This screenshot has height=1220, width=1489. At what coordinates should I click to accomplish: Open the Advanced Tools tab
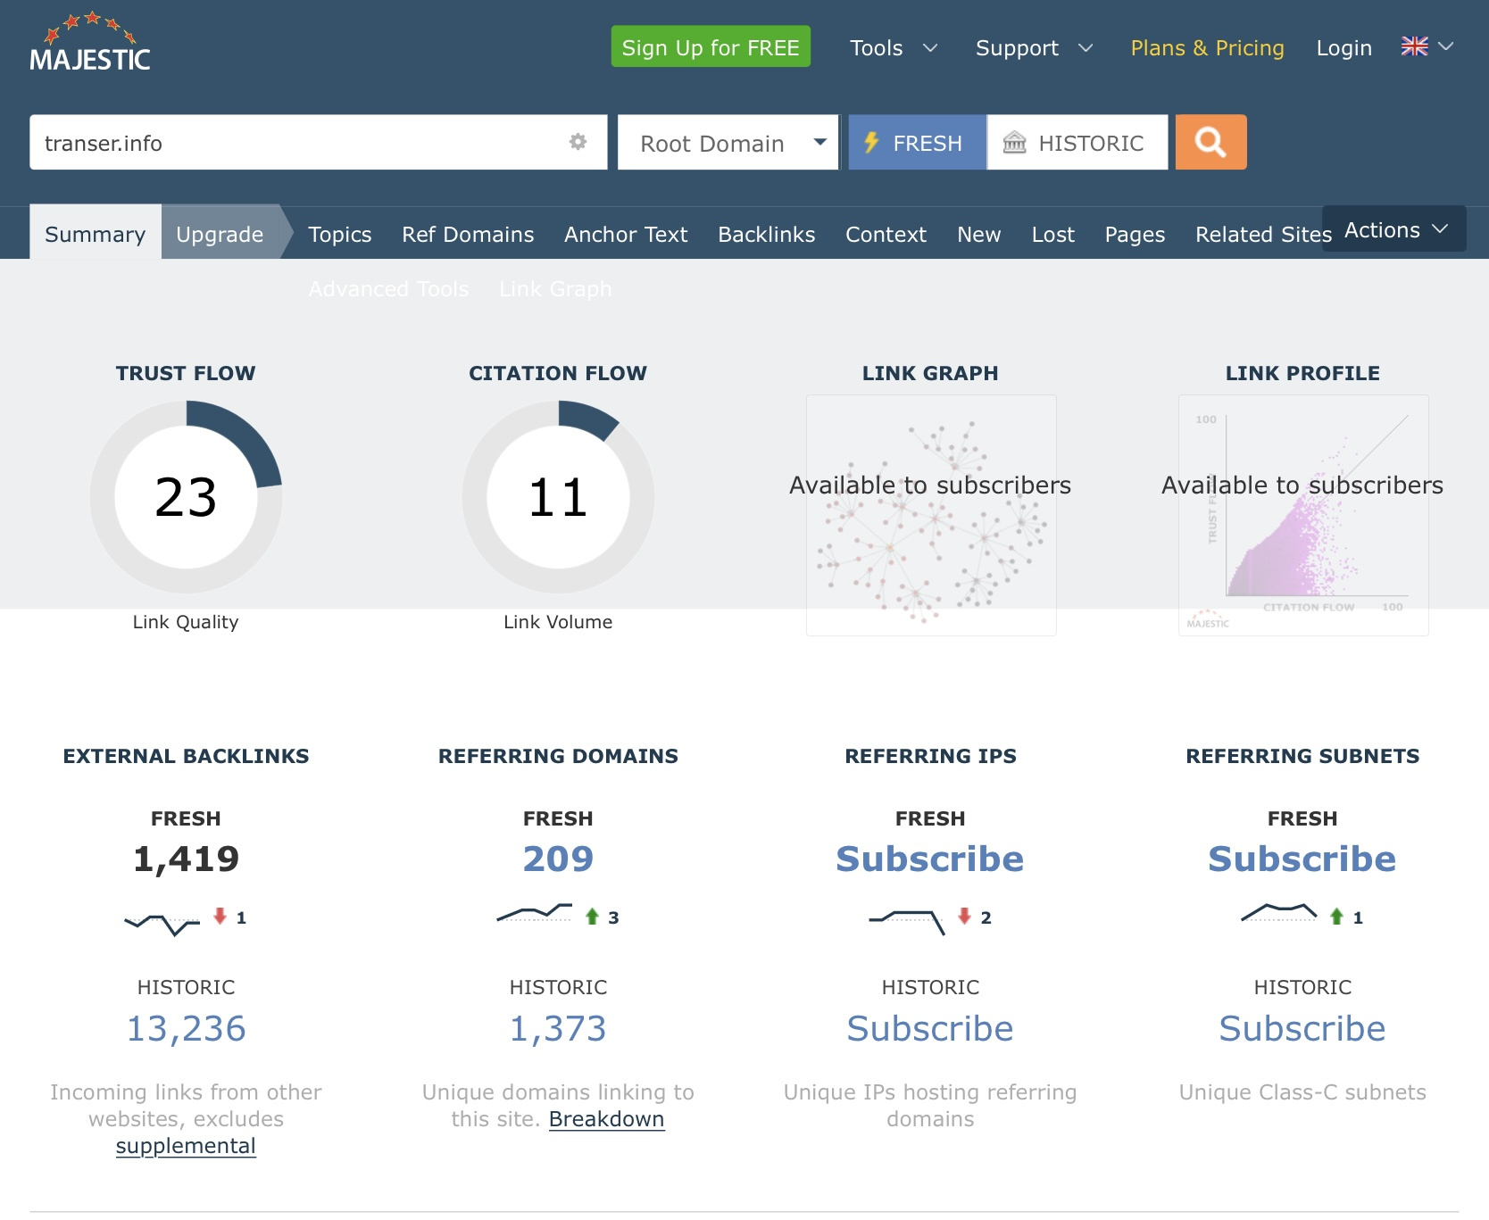(x=388, y=289)
